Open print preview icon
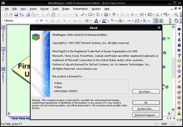 pos(33,15)
